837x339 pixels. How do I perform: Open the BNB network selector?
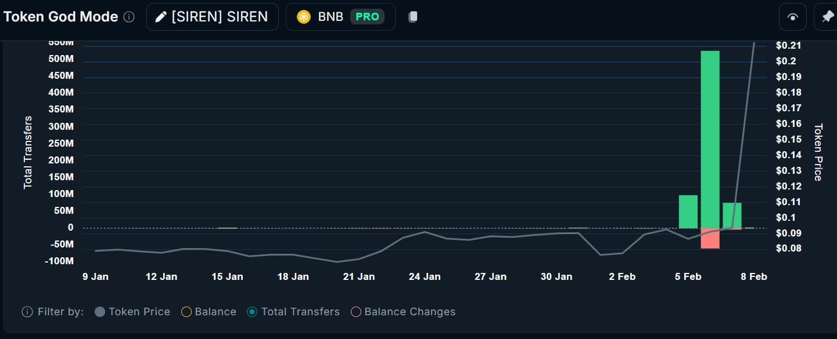click(x=340, y=16)
